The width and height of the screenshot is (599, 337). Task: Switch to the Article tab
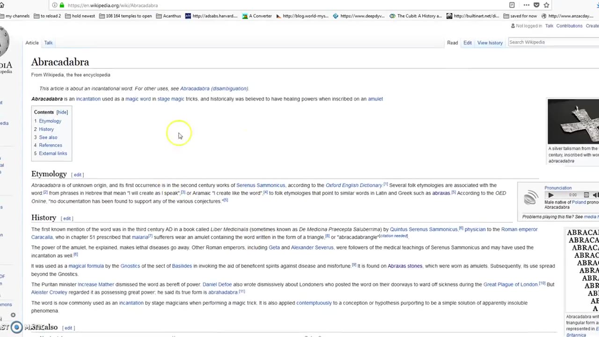[x=32, y=43]
